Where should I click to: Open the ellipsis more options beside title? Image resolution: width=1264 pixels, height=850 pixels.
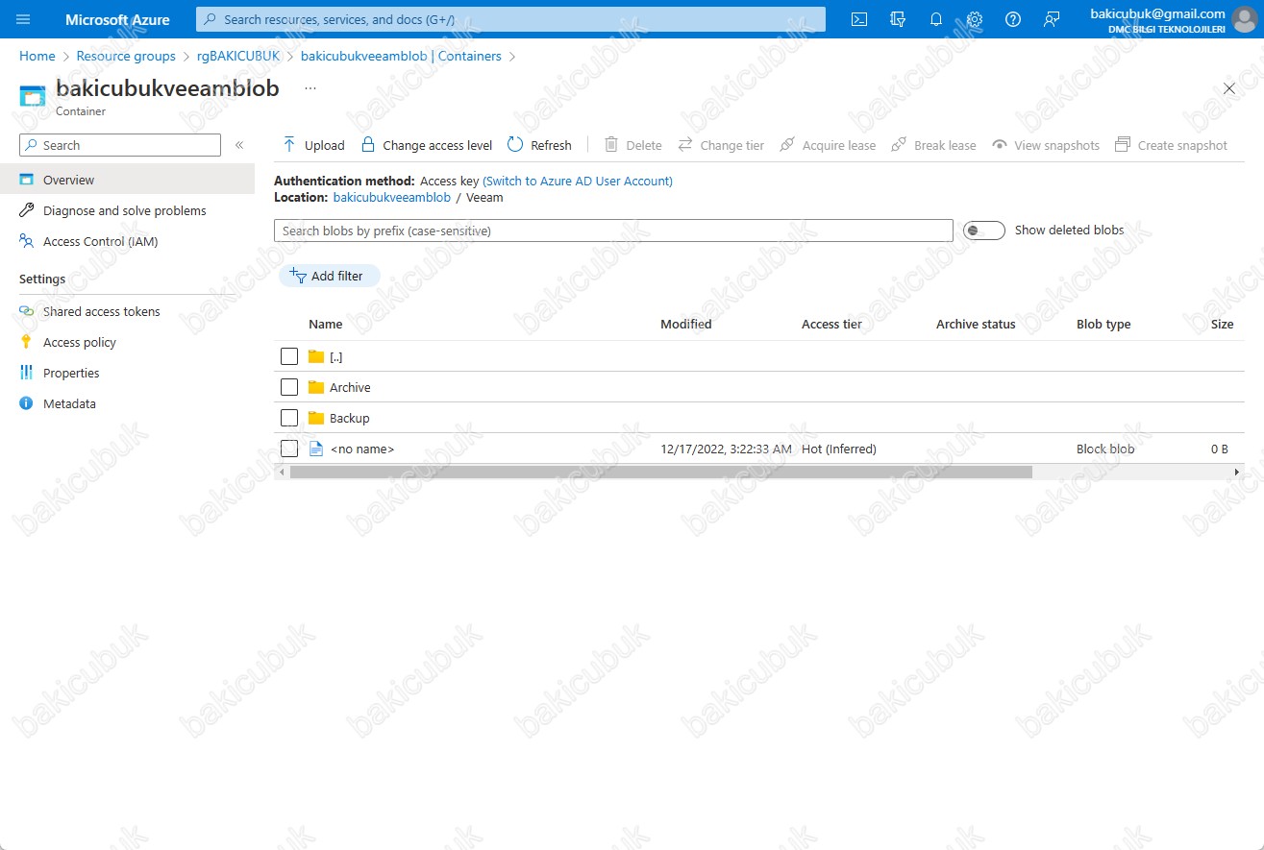coord(310,87)
